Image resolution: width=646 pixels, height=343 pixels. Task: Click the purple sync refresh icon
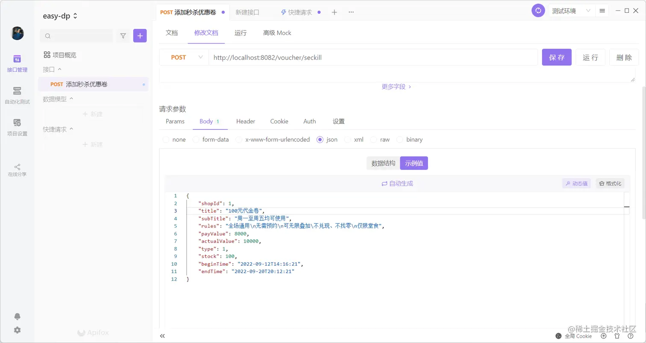click(538, 11)
